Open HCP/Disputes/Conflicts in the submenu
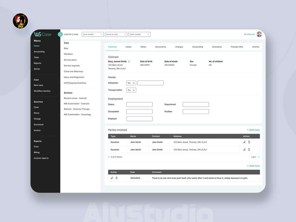The image size is (296, 222). (75, 83)
